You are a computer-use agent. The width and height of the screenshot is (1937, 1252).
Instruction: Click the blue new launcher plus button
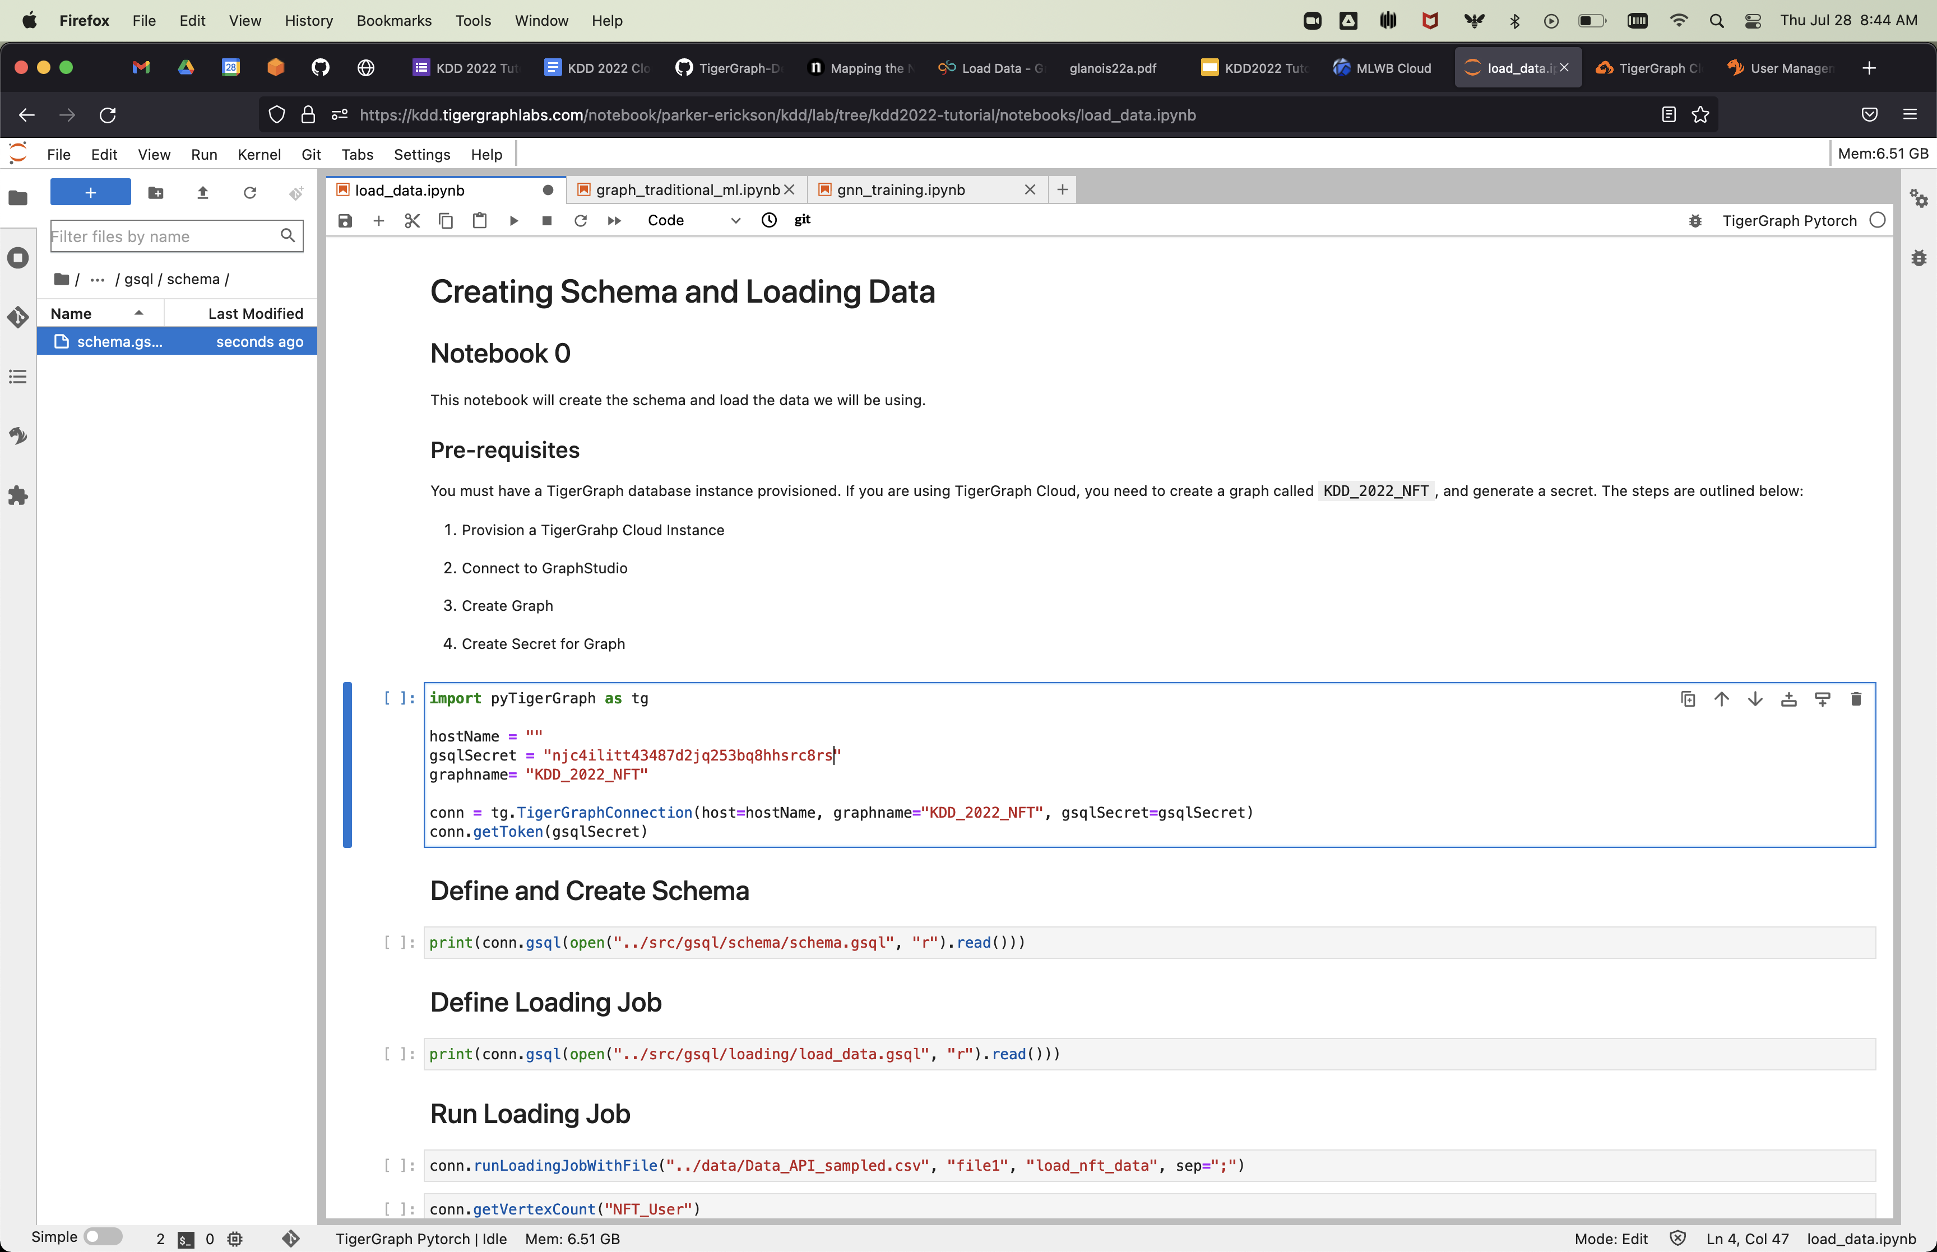point(90,192)
